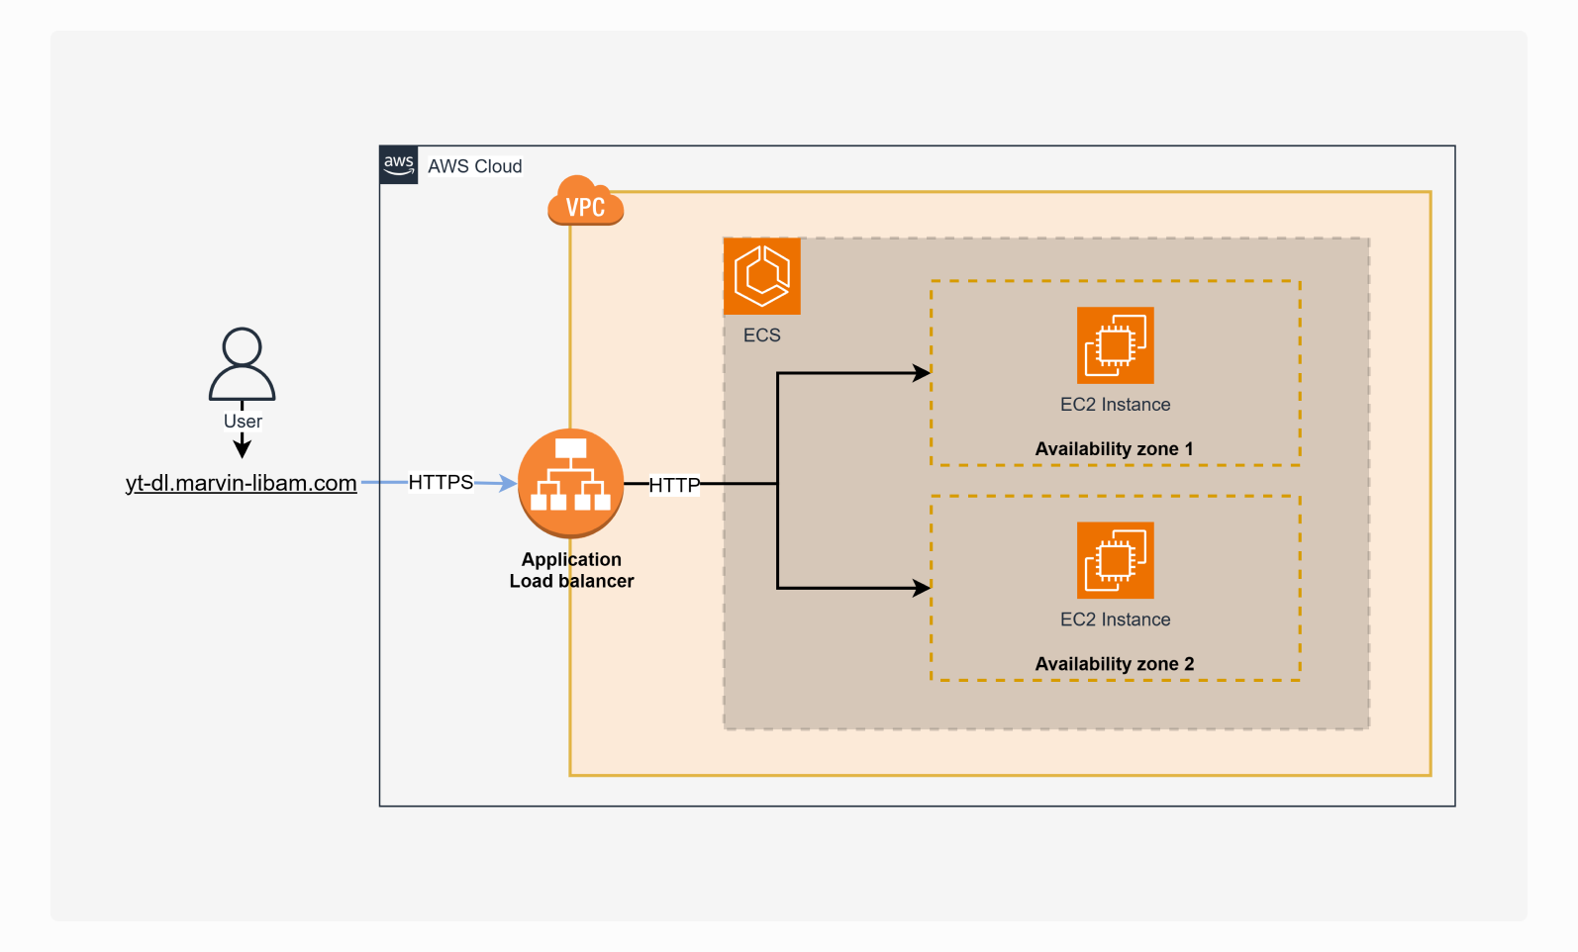This screenshot has height=952, width=1578.
Task: Select the "Availability zone 2" label
Action: tap(1114, 664)
